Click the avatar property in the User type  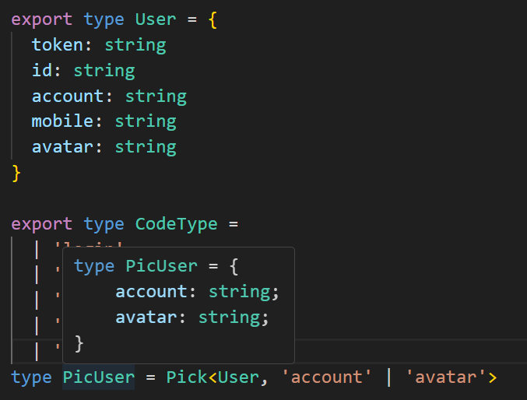63,147
